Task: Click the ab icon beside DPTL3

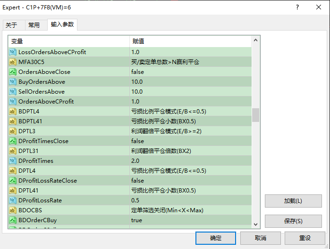Action: pos(13,131)
